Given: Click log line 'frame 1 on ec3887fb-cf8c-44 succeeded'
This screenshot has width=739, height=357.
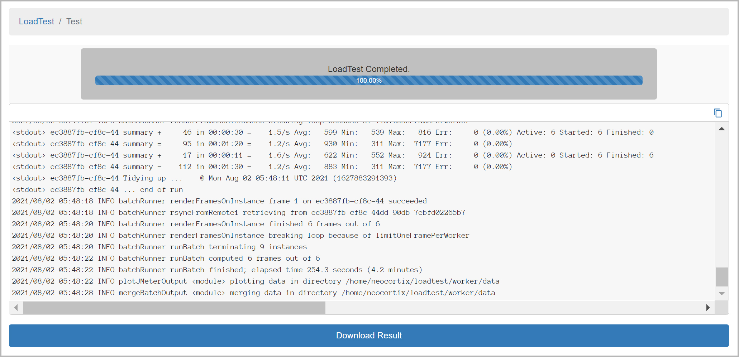Looking at the screenshot, I should [219, 201].
